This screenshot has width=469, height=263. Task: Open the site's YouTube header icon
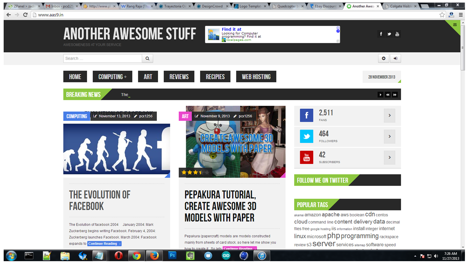click(397, 34)
